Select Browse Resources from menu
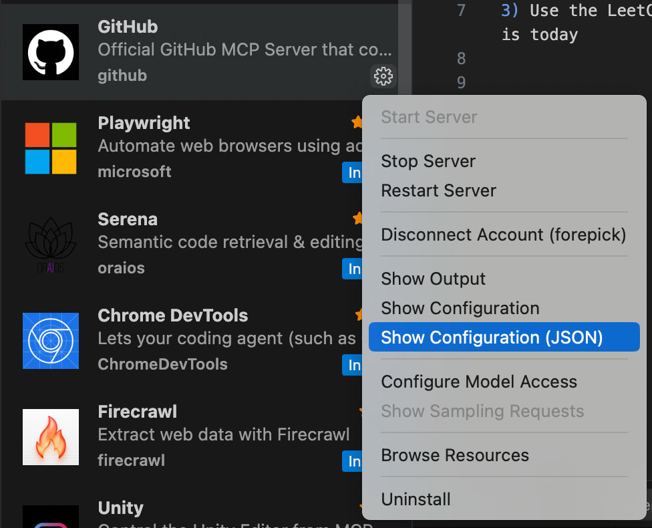This screenshot has height=528, width=652. tap(454, 455)
